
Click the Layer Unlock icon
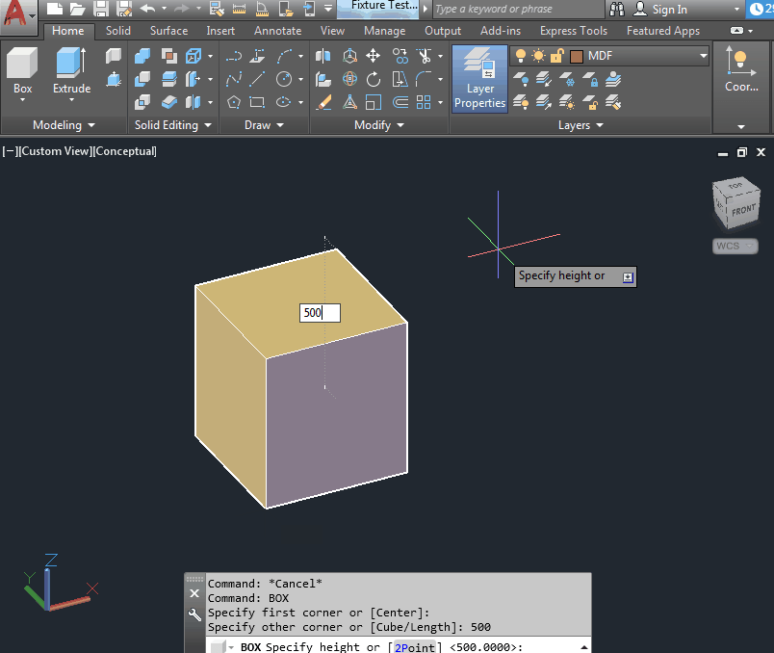(590, 103)
